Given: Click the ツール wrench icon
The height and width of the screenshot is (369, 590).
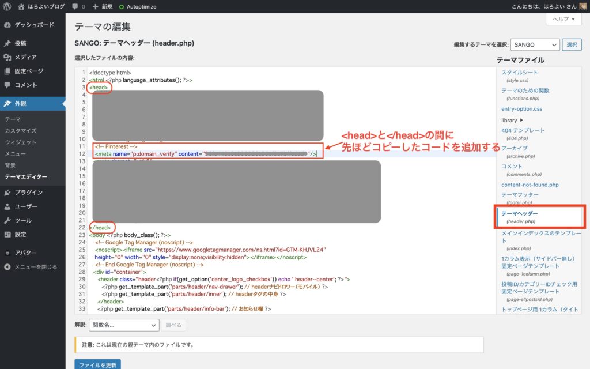Looking at the screenshot, I should coord(7,220).
